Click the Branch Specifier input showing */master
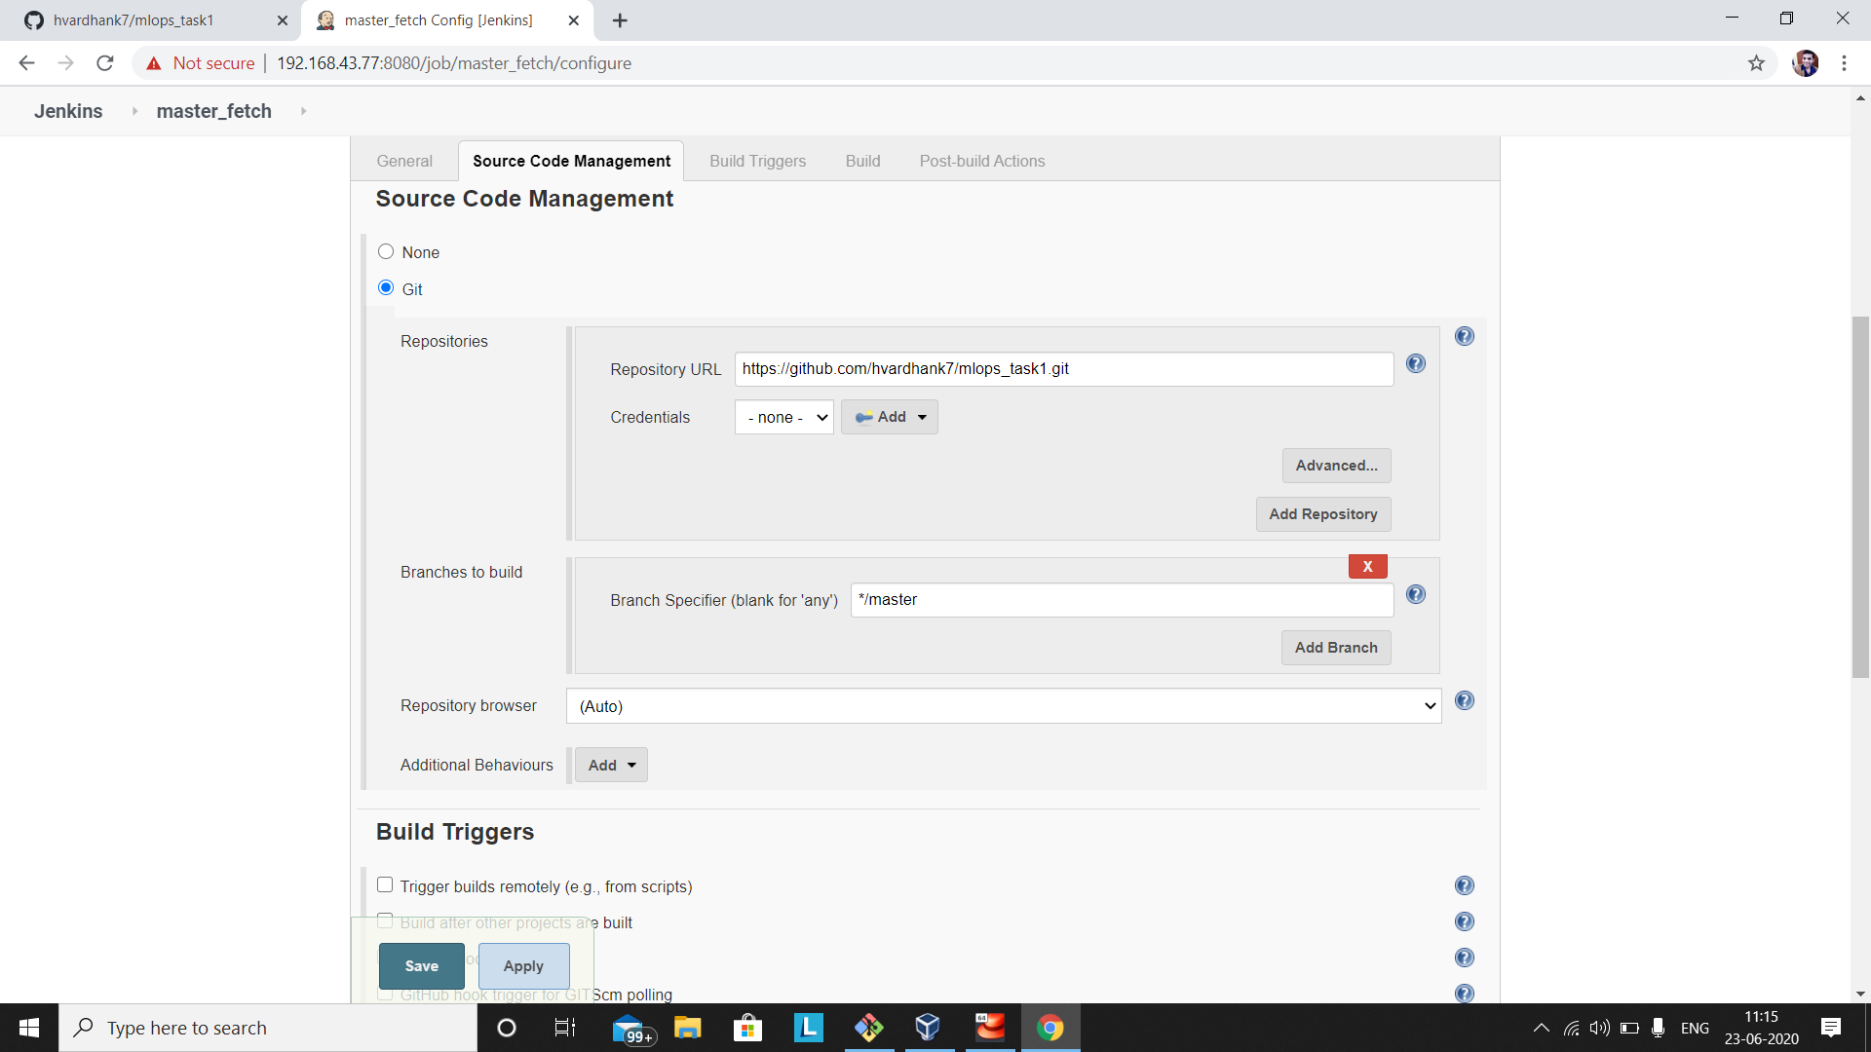 tap(1121, 600)
